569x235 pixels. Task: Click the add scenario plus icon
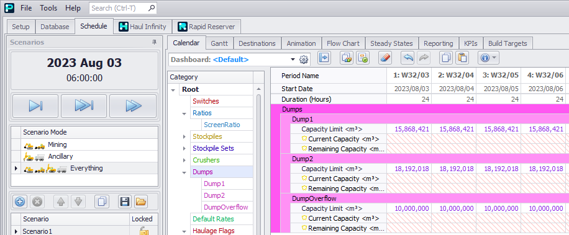(20, 202)
